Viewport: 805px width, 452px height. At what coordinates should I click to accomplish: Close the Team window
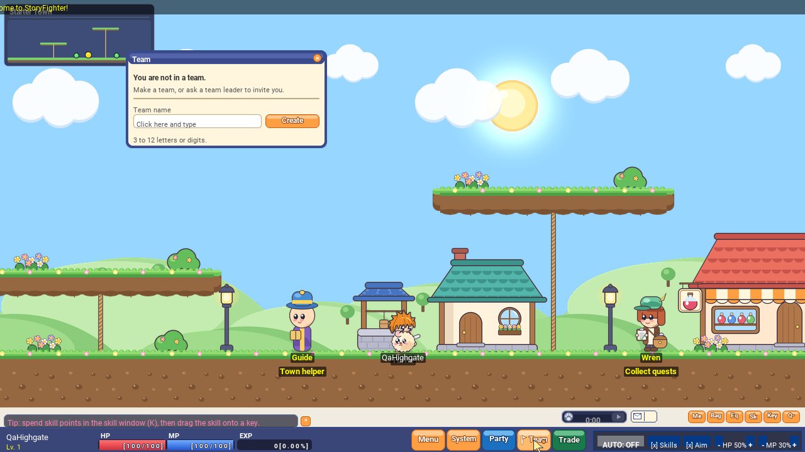[317, 58]
